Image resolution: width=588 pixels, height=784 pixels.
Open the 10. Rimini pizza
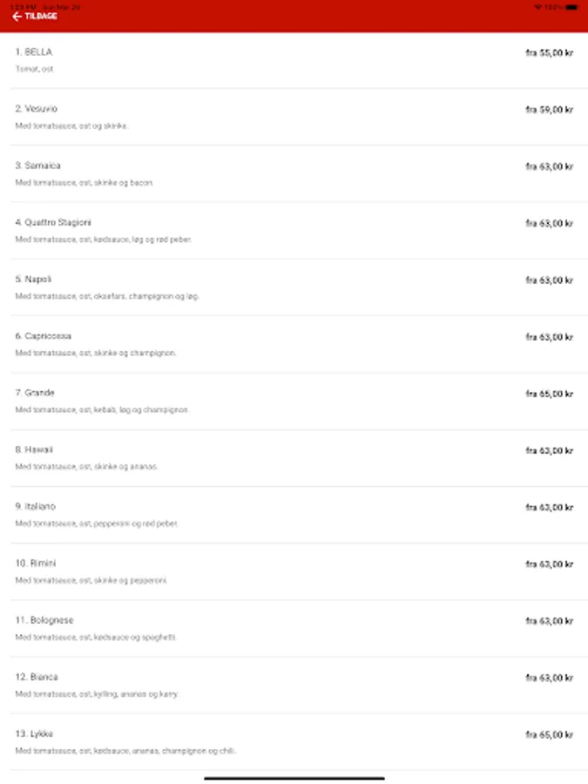294,571
